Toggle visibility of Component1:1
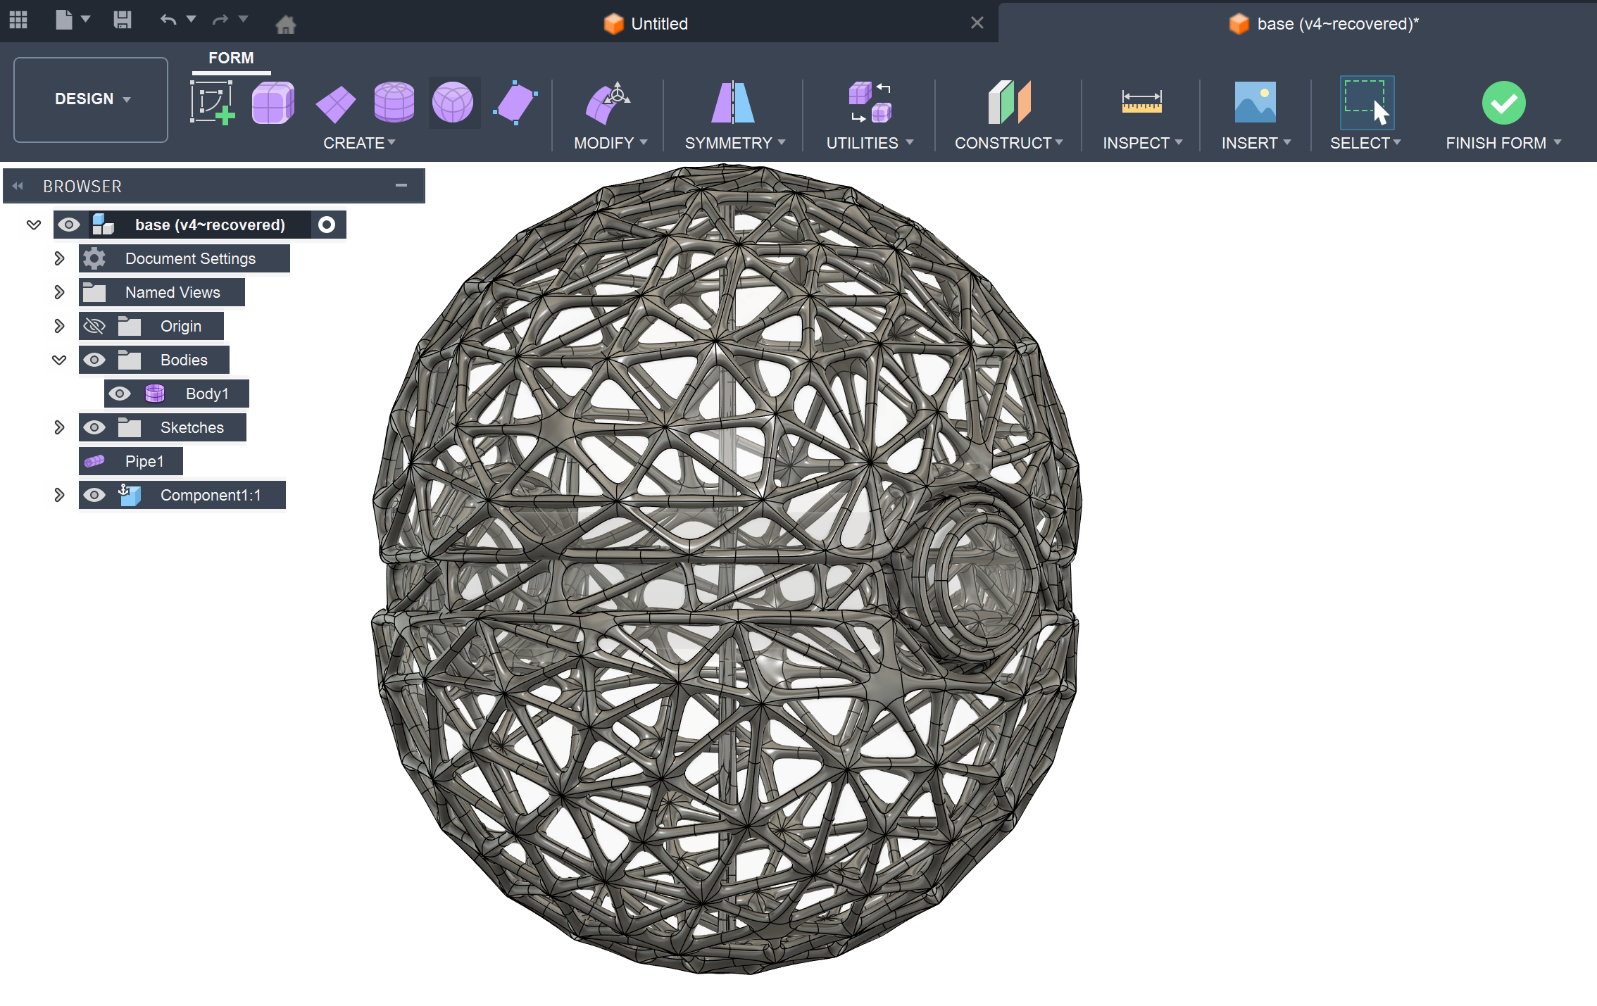Screen dimensions: 1597x1006 94,495
